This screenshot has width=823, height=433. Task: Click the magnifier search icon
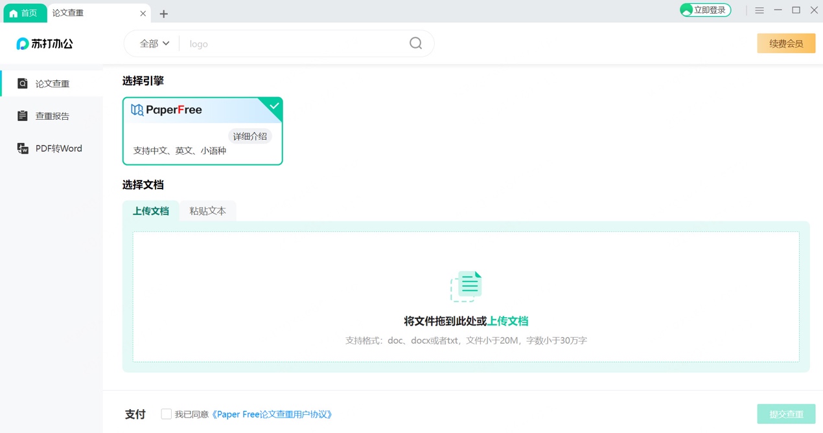tap(416, 43)
